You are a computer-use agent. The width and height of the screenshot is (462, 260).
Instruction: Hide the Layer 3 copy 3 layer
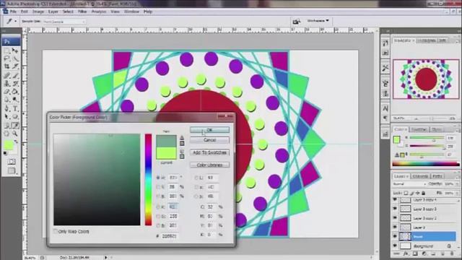395,209
